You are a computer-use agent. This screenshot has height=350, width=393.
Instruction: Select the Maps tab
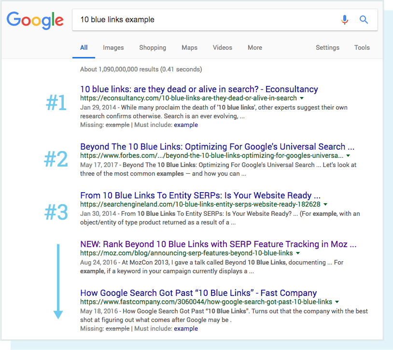tap(189, 47)
